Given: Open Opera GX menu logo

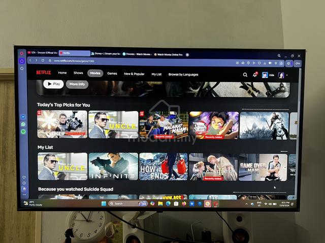Looking at the screenshot, I should click(x=22, y=53).
